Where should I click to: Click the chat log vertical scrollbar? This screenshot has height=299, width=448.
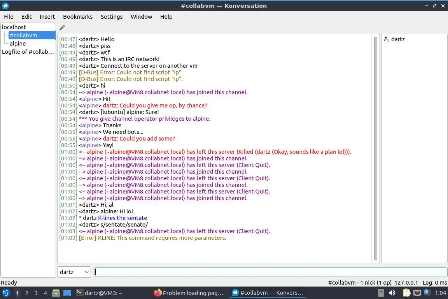point(375,148)
